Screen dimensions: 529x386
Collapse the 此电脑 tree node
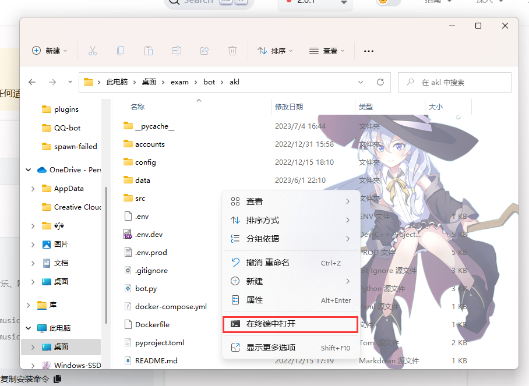click(x=29, y=328)
